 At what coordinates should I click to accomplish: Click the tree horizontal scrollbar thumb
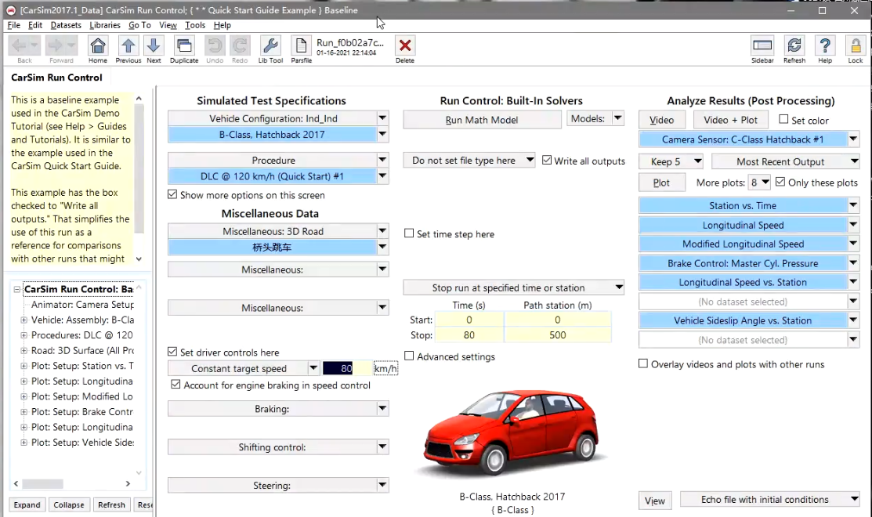click(43, 483)
